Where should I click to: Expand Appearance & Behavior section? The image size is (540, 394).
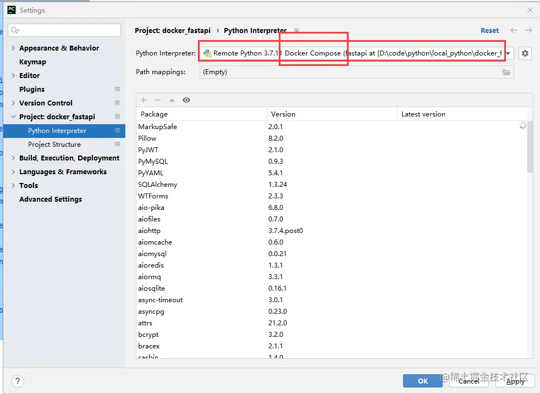(13, 48)
